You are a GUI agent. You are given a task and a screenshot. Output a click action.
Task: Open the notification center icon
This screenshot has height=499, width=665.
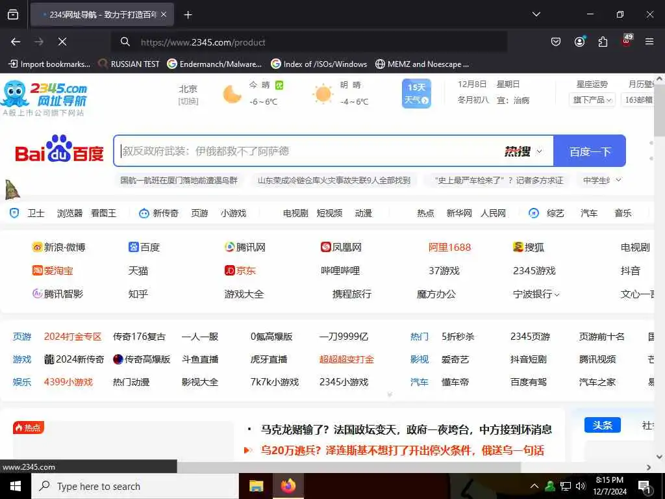(644, 486)
